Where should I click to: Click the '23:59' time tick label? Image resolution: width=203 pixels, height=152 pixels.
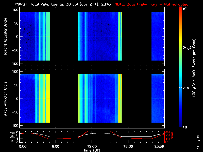coord(159,146)
